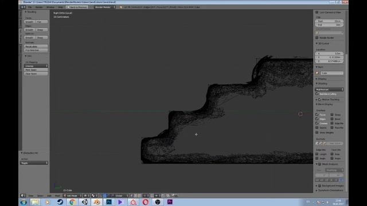Enable Show Weights checkbox
Screen dimensions: 367x206
click(x=317, y=132)
